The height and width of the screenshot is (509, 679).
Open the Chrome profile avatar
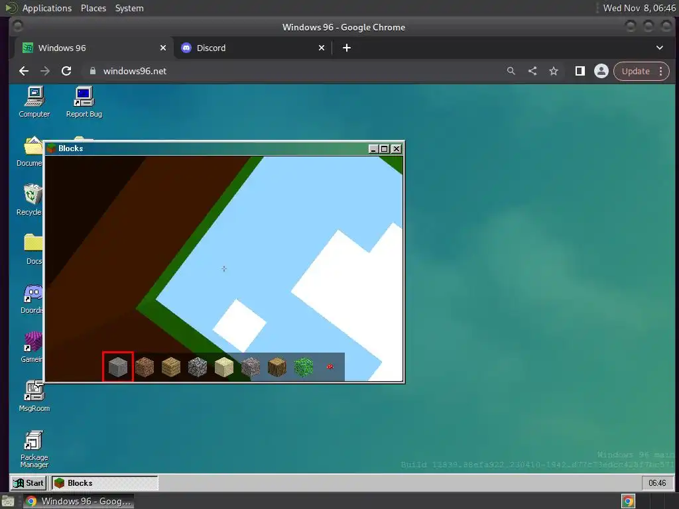[601, 71]
